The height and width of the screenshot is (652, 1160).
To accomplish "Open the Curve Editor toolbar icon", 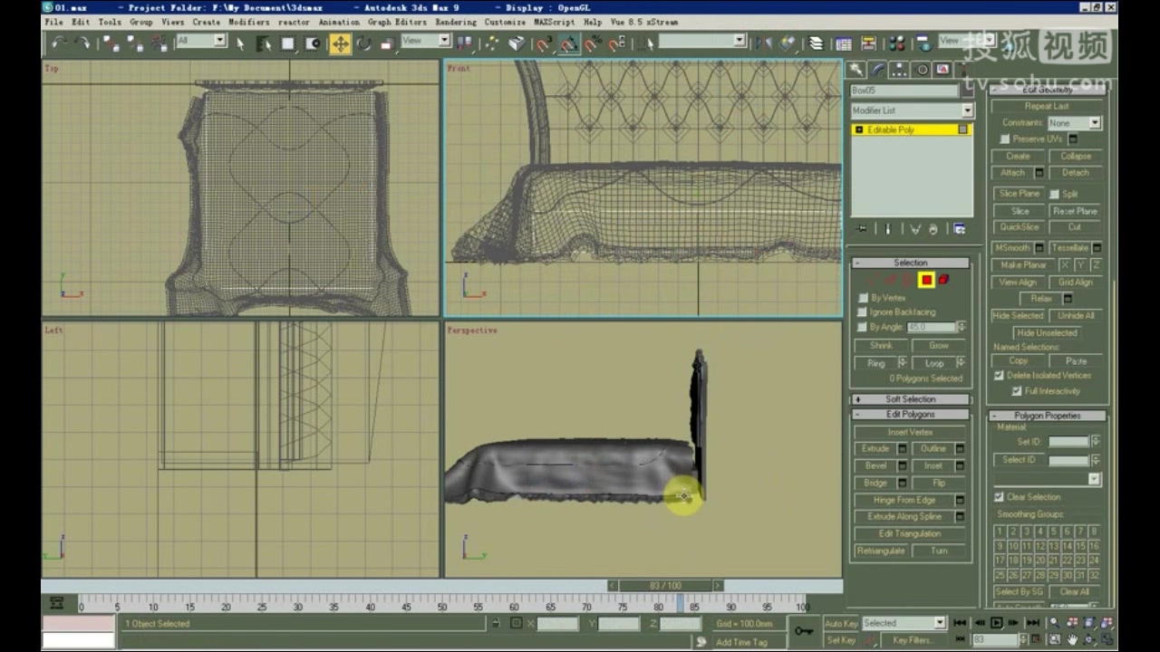I will (843, 42).
